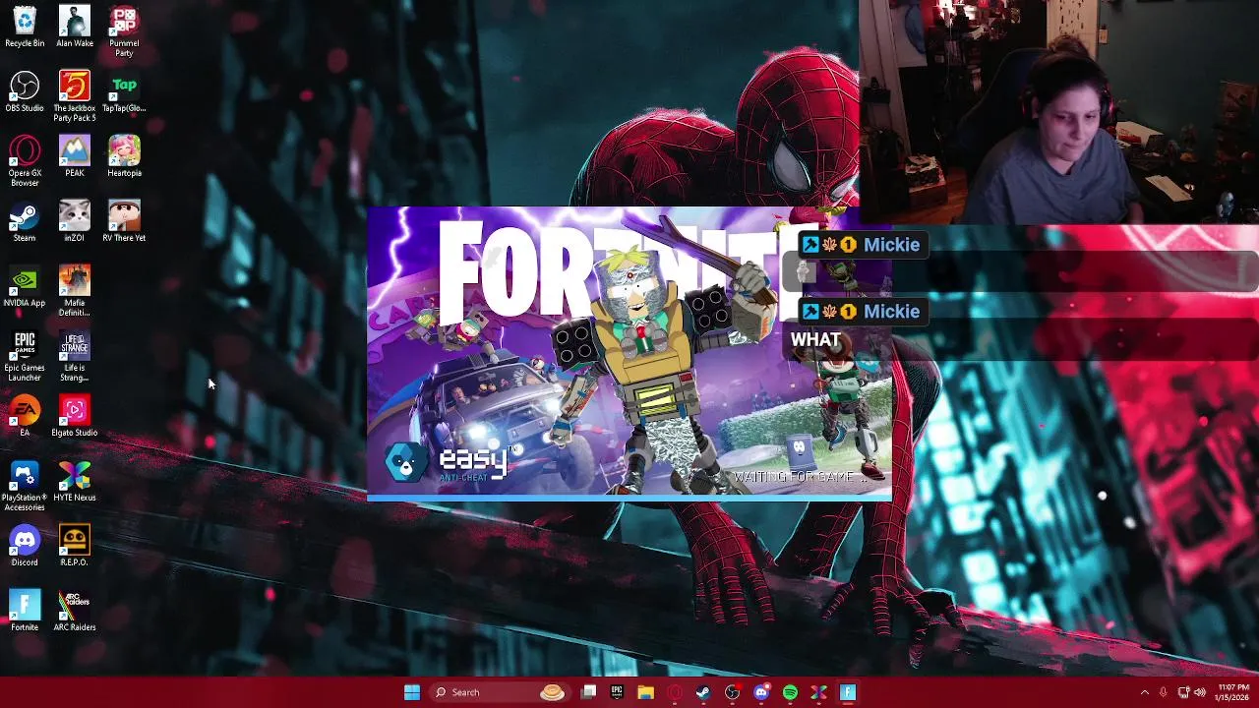Screen dimensions: 1259x708
Task: Click the microphone tray icon
Action: click(1164, 692)
